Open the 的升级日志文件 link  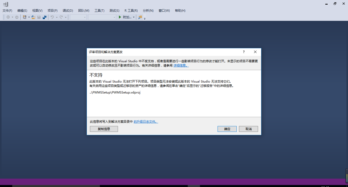[x=146, y=122]
